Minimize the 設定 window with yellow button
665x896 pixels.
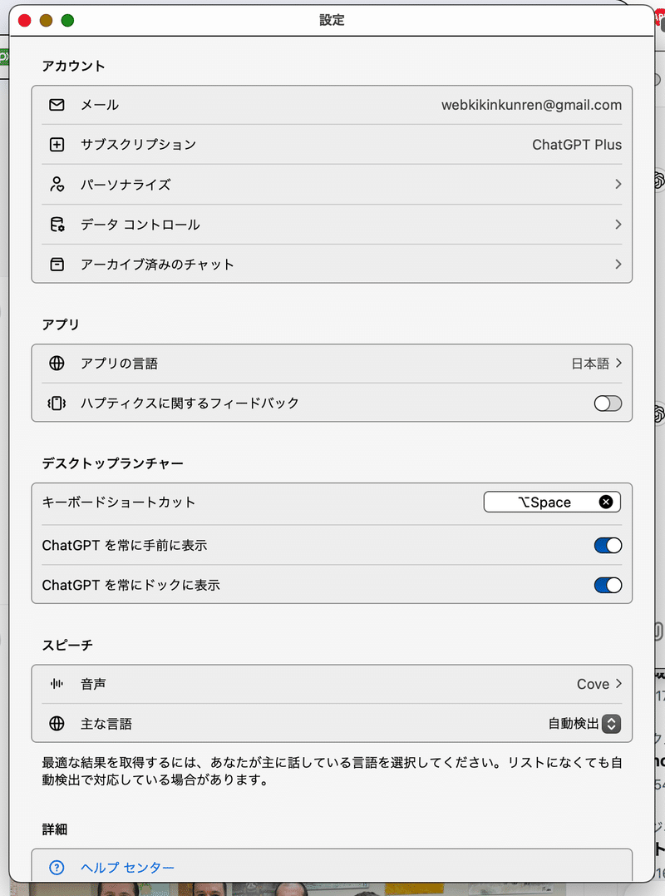coord(47,21)
